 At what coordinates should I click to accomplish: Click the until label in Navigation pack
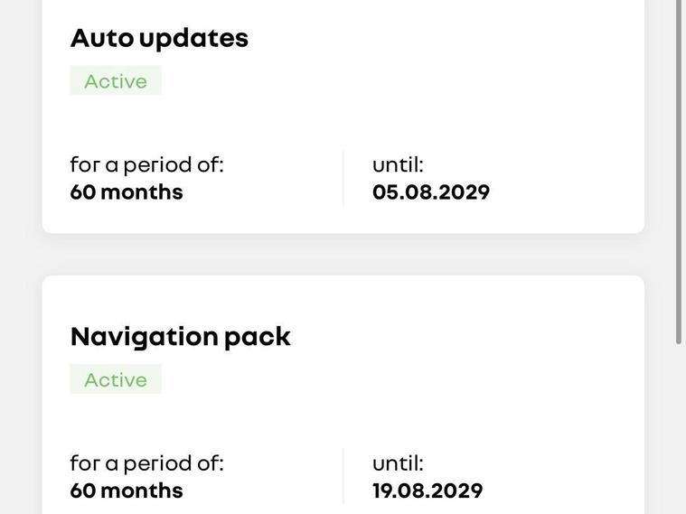(398, 463)
